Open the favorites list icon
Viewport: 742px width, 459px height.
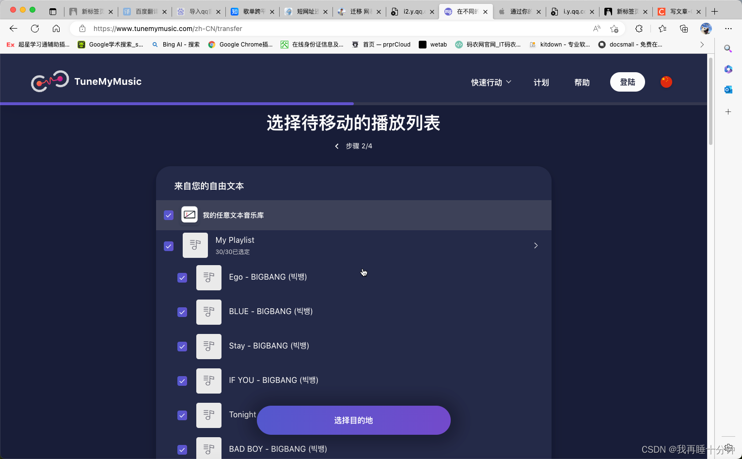[x=663, y=29]
